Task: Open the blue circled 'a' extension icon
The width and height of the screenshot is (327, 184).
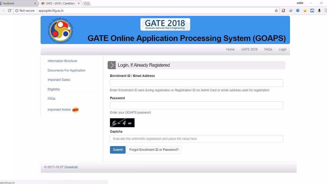Action: coord(298,10)
